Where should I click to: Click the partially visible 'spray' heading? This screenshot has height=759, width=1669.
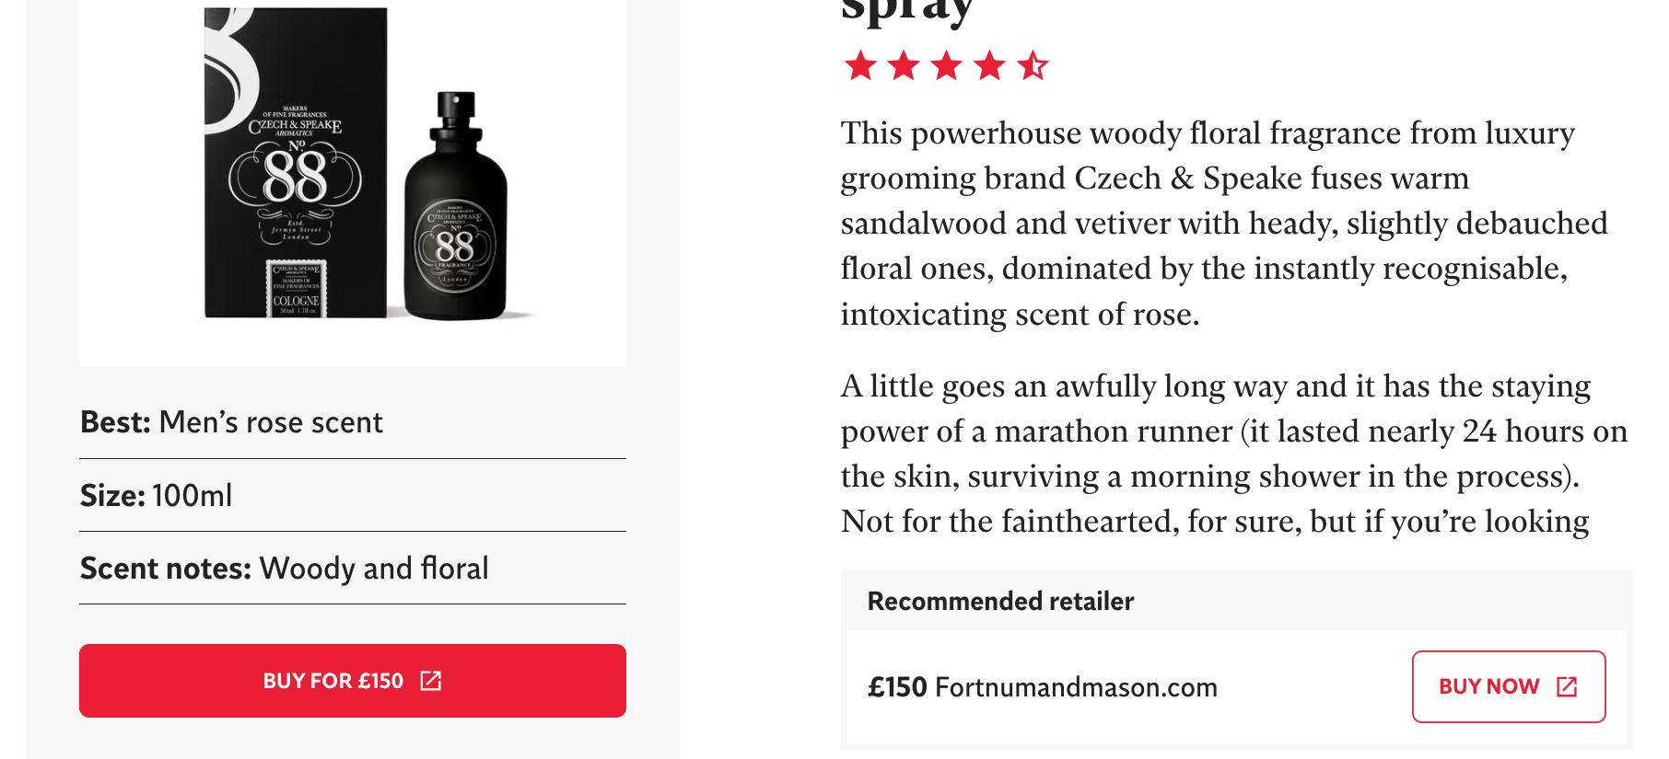coord(907,11)
